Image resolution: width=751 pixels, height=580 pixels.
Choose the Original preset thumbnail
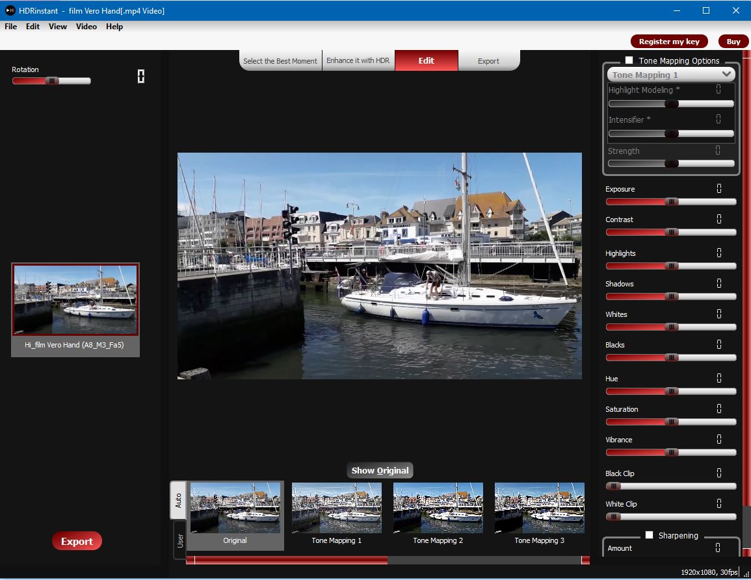click(x=235, y=508)
